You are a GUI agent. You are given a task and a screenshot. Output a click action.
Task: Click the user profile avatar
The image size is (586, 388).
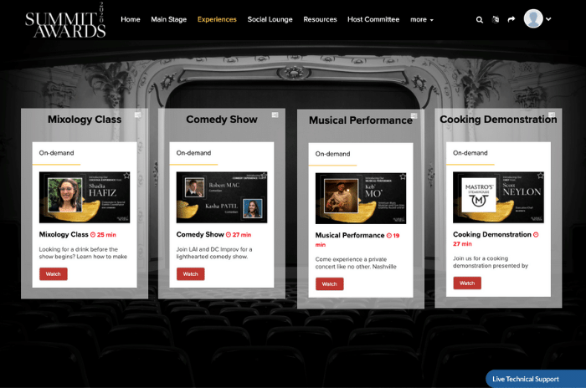pos(533,18)
